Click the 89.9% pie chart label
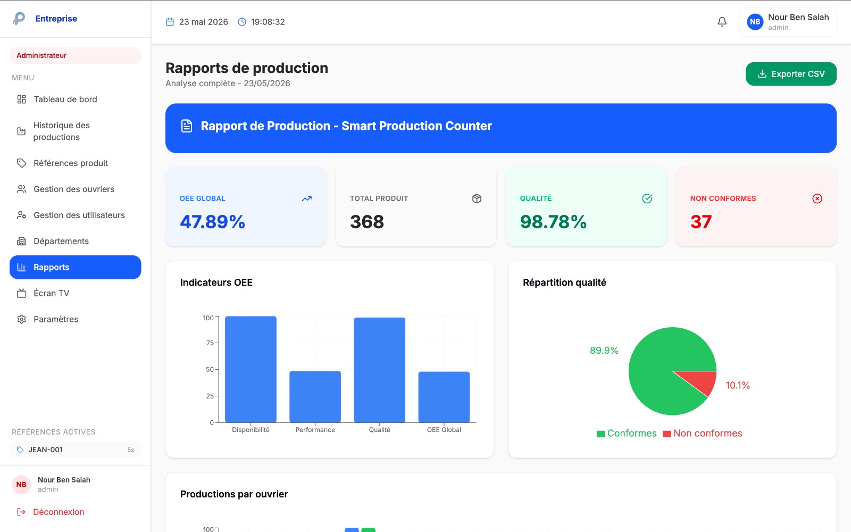The height and width of the screenshot is (532, 851). 604,351
